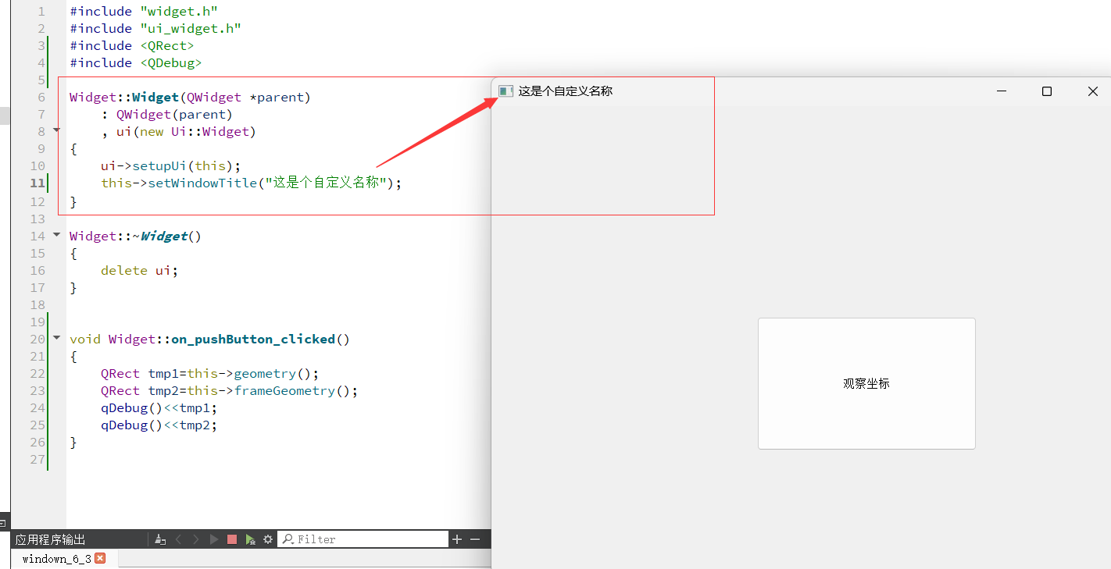
Task: Re-run the application using the green icon
Action: pyautogui.click(x=250, y=539)
